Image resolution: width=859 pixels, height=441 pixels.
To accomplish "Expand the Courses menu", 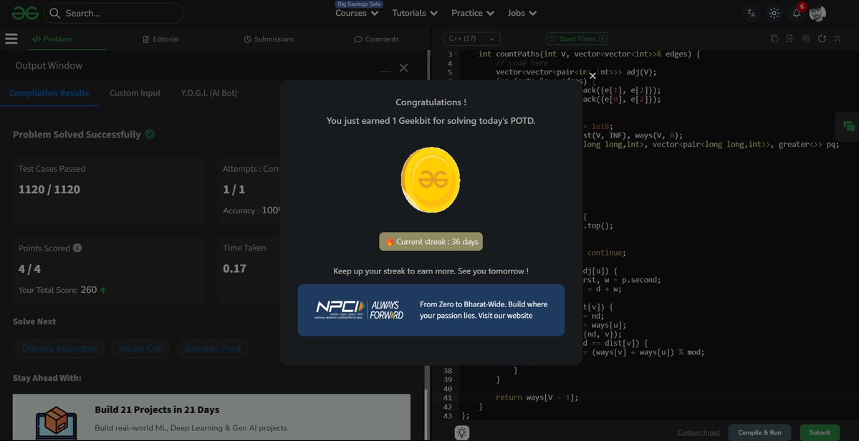I will coord(357,13).
